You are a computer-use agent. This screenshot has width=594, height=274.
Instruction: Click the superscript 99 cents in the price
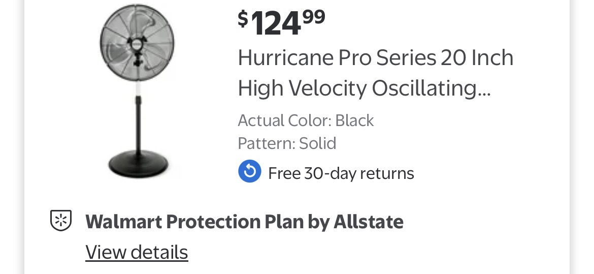[x=314, y=17]
